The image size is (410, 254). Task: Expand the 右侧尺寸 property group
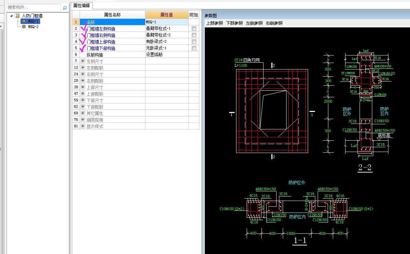(x=83, y=74)
